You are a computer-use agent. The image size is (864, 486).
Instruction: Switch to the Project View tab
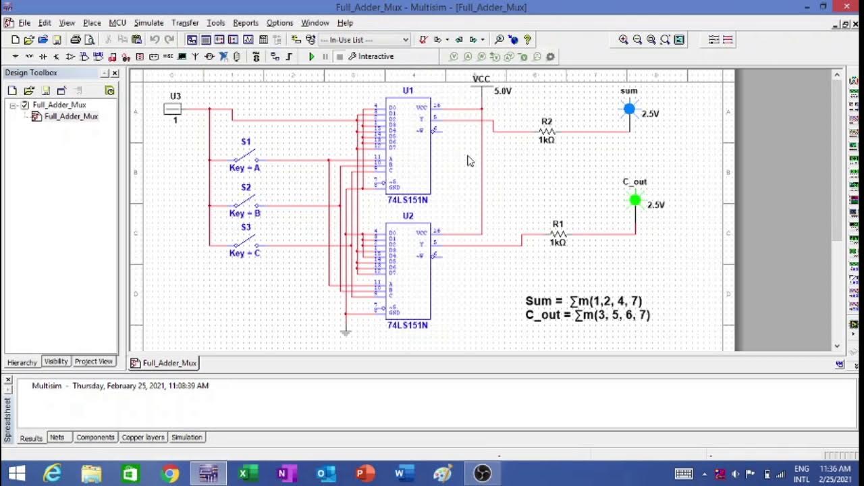pos(94,362)
